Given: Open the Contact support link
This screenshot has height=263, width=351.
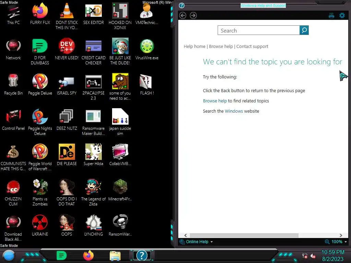Looking at the screenshot, I should click(252, 46).
